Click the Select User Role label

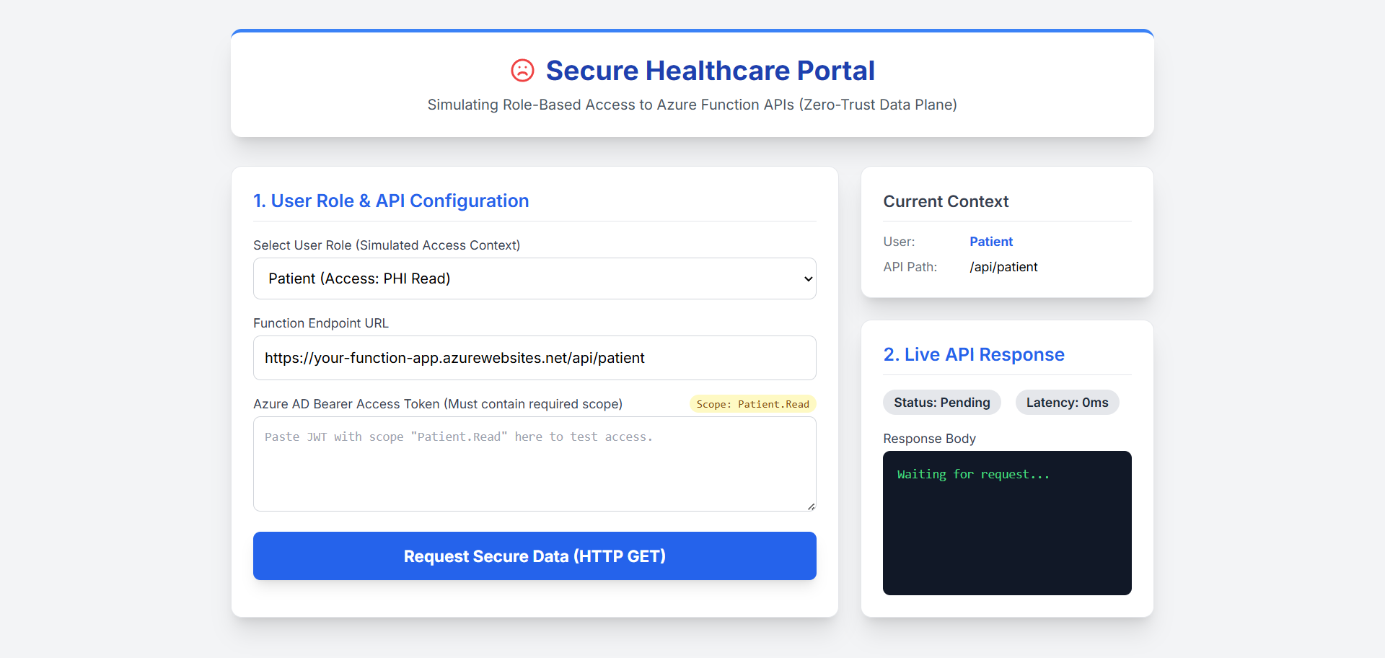tap(387, 245)
